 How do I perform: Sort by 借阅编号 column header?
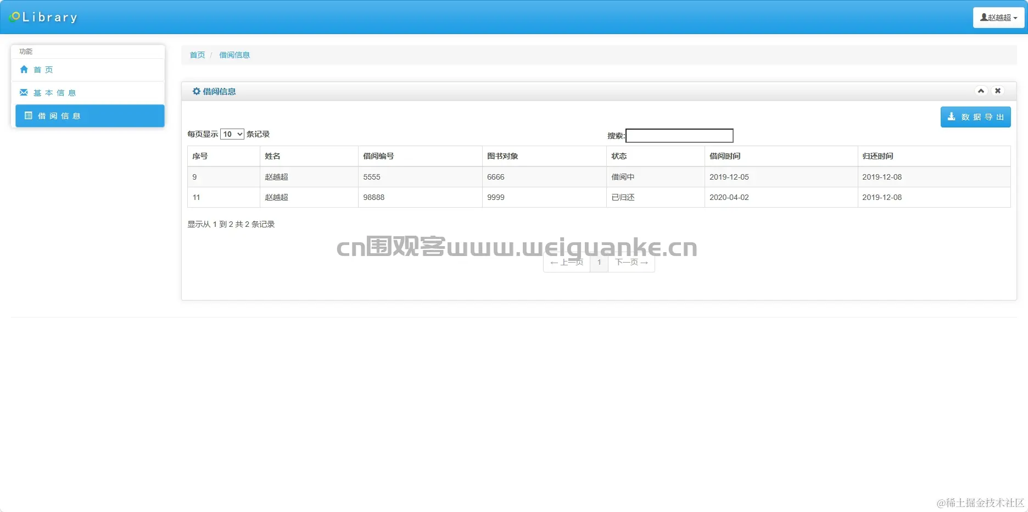[x=420, y=156]
